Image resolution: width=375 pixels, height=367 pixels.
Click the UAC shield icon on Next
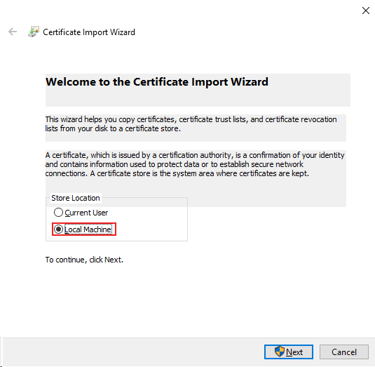[x=280, y=352]
